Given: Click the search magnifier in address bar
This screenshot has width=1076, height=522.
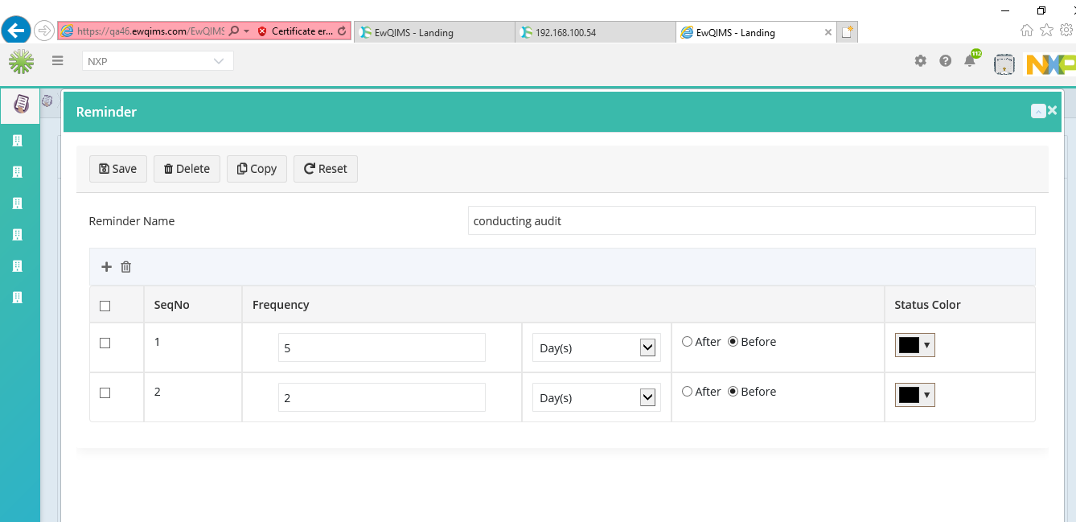Looking at the screenshot, I should [234, 31].
